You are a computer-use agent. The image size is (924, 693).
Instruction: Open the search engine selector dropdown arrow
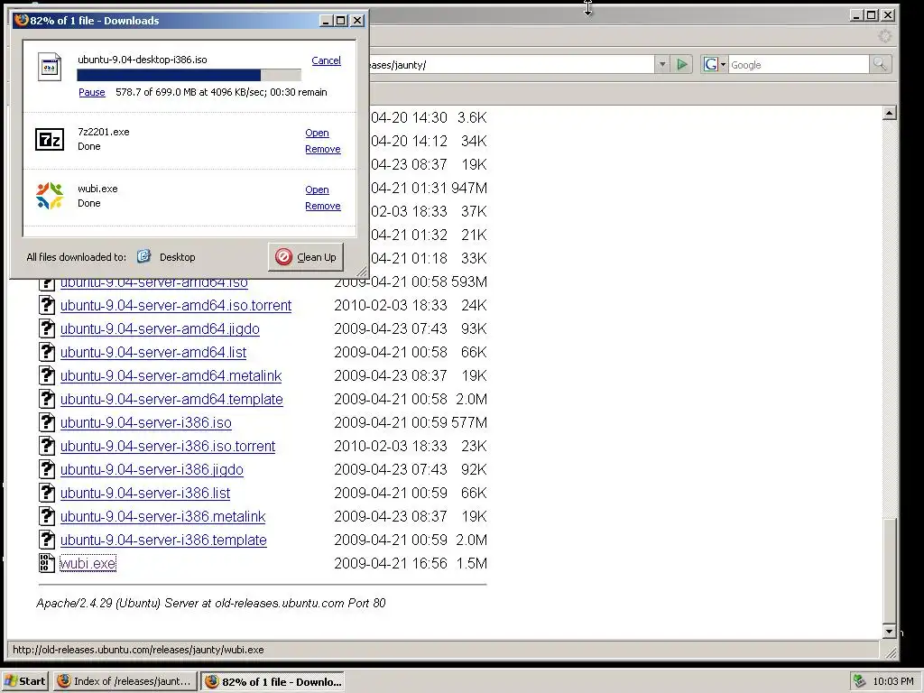coord(723,64)
